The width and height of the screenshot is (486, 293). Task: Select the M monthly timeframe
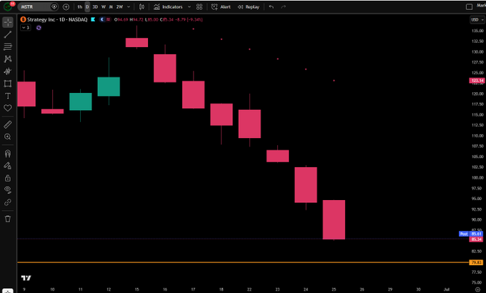pos(111,7)
